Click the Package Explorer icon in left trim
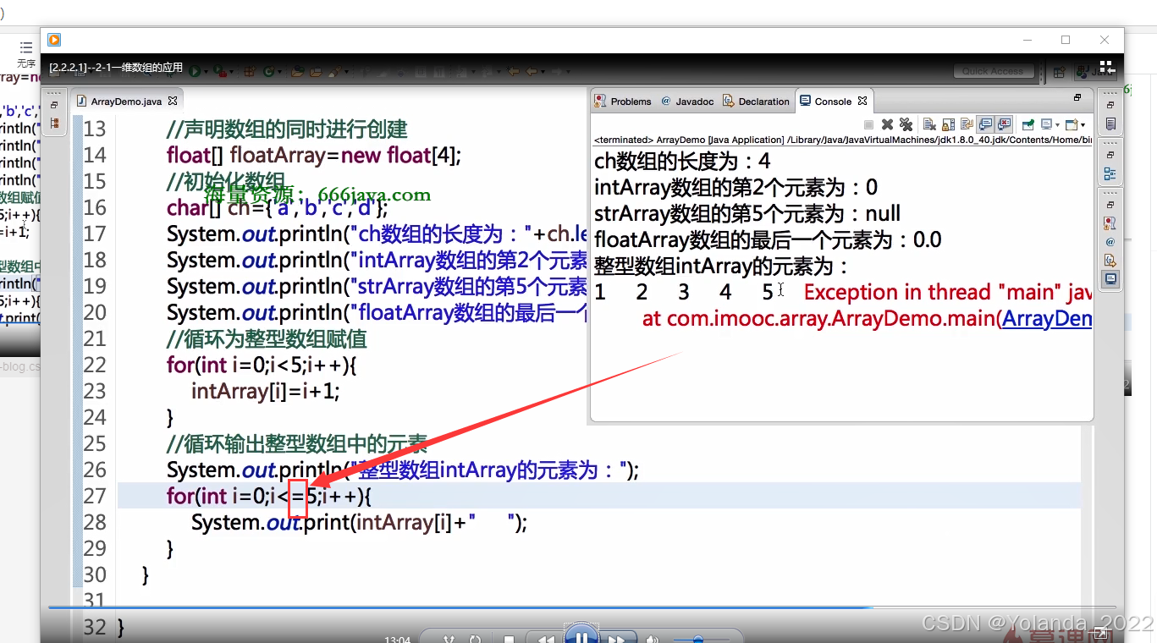Viewport: 1157px width, 643px height. tap(54, 124)
